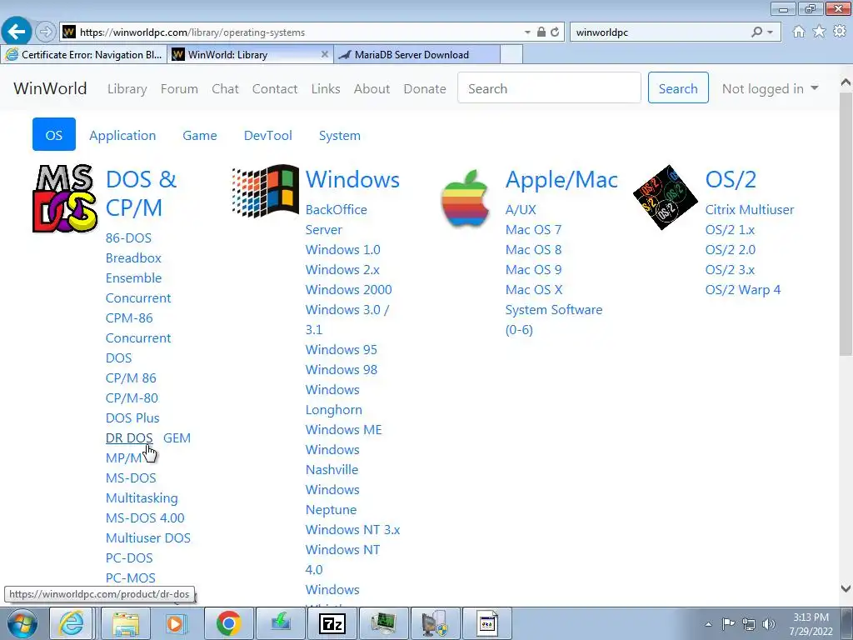This screenshot has height=640, width=853.
Task: Open the PC-DOS link
Action: [129, 557]
